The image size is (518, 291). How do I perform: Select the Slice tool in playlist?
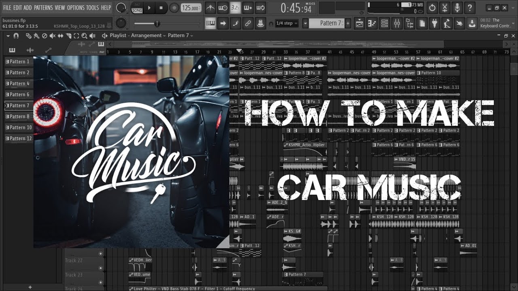pyautogui.click(x=68, y=36)
